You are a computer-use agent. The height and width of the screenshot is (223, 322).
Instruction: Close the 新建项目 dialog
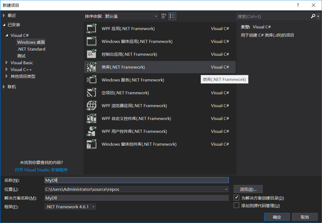tap(313, 5)
